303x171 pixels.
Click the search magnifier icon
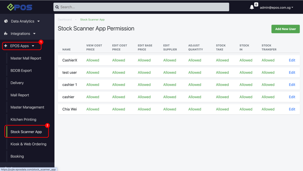coord(57,7)
